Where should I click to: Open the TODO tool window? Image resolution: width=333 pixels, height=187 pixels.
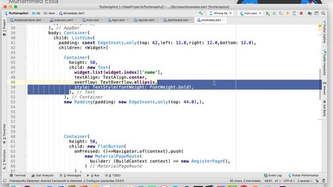click(x=113, y=176)
